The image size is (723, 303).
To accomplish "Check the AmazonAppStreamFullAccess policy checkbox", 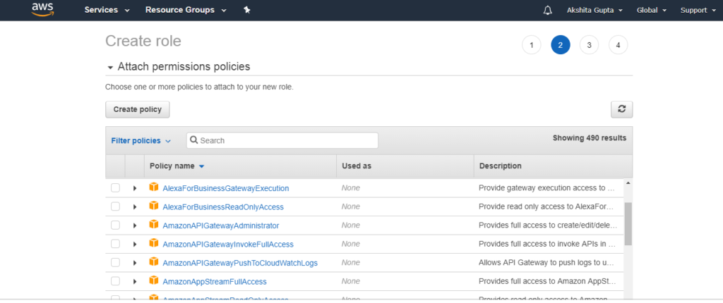I will pos(115,281).
